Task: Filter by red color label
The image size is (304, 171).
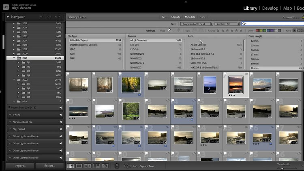Action: point(257,30)
